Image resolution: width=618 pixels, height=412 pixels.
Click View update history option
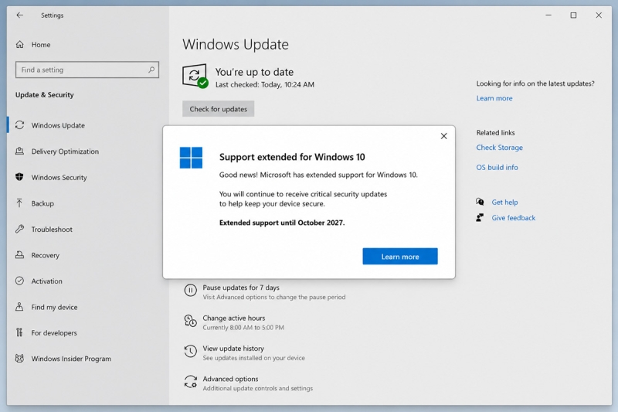pyautogui.click(x=233, y=349)
